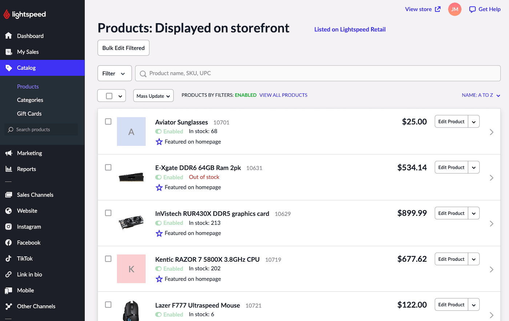Click featured star icon for E-Xgate DDR6 Ram
509x321 pixels.
pos(159,187)
